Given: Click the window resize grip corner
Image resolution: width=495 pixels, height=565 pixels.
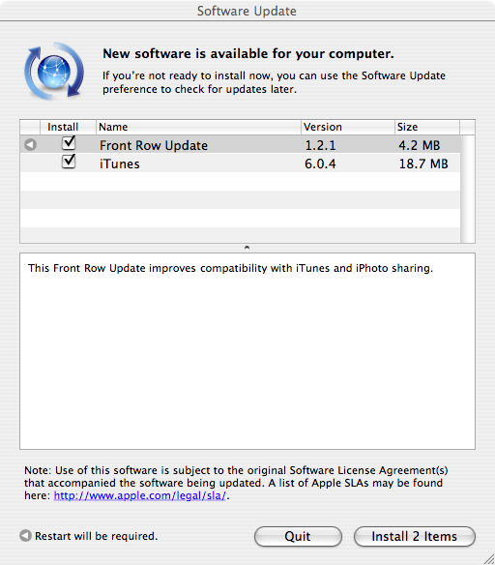Looking at the screenshot, I should click(x=488, y=558).
